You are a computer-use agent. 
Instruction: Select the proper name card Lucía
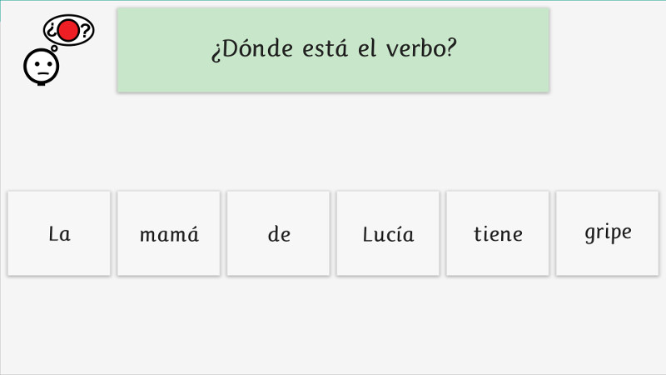tap(388, 233)
